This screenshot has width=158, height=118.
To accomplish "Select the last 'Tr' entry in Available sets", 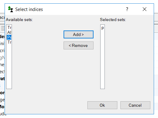I will 9,42.
